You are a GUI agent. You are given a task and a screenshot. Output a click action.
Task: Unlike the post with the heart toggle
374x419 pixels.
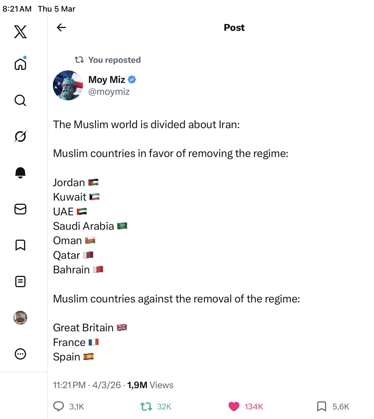pos(234,407)
